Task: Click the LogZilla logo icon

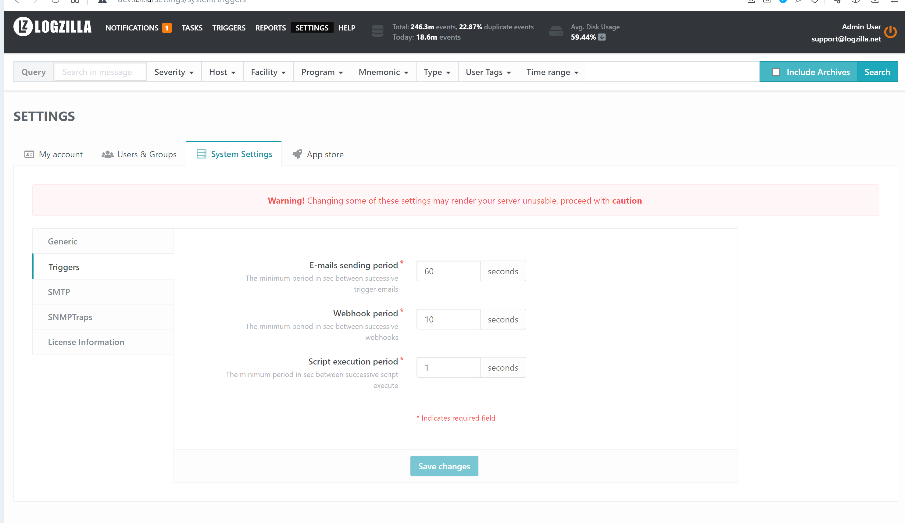Action: 23,27
